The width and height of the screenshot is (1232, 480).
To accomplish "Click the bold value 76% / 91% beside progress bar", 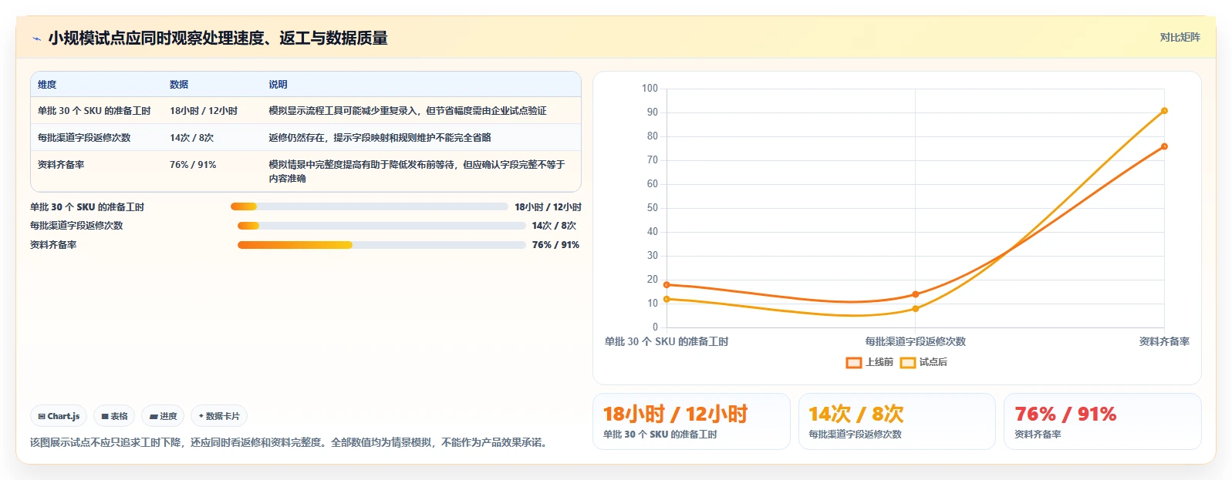I will [555, 245].
